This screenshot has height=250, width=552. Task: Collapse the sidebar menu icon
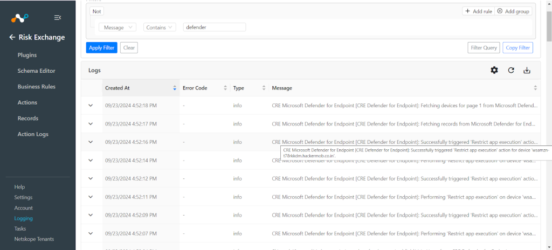point(58,17)
